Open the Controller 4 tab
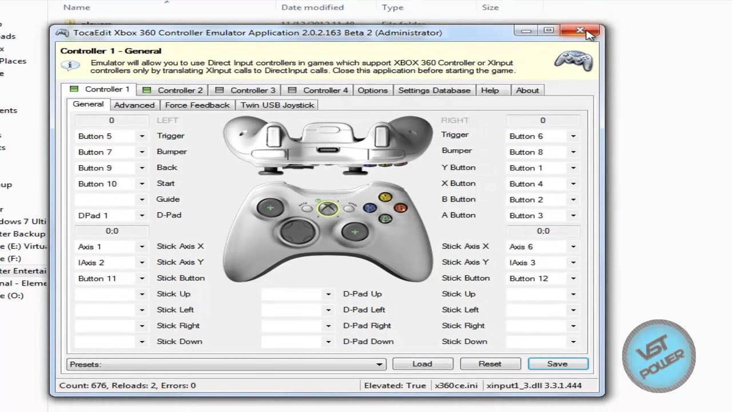 (x=318, y=90)
